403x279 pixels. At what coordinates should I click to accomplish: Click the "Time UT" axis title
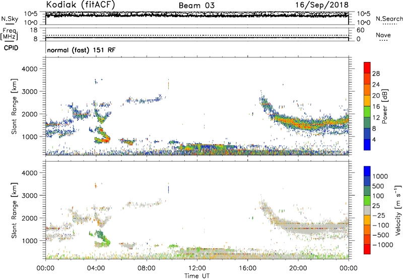click(197, 276)
